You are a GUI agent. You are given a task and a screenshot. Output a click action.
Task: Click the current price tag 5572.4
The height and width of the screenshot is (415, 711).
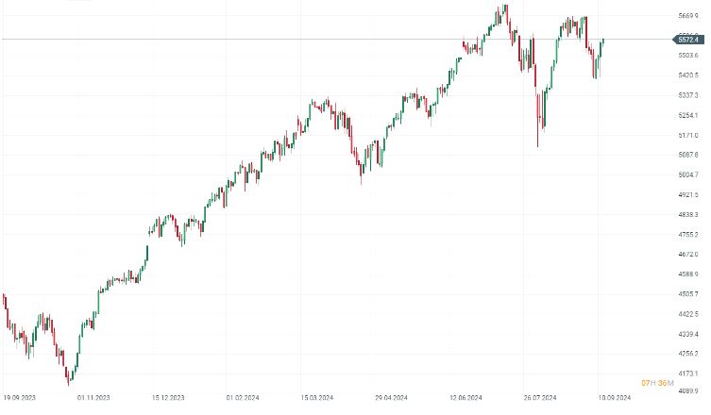pyautogui.click(x=687, y=40)
